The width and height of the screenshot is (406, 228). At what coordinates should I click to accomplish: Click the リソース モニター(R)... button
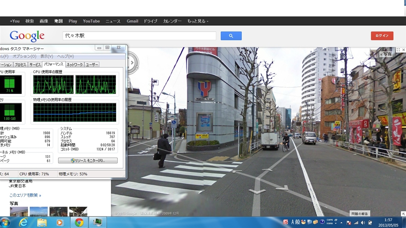click(x=88, y=160)
